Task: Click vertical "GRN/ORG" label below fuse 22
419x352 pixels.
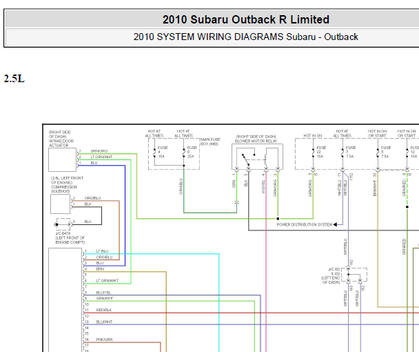Action: 310,188
